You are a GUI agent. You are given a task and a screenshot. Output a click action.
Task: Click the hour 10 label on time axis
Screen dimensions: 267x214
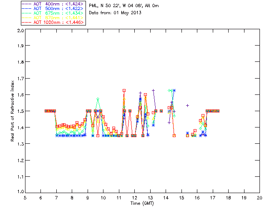pyautogui.click(x=103, y=198)
